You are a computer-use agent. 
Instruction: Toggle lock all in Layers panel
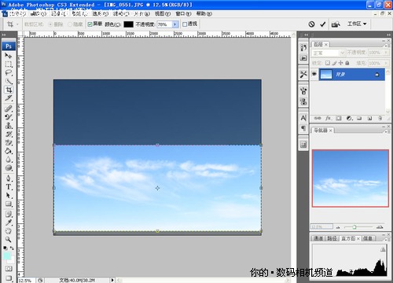tap(347, 63)
